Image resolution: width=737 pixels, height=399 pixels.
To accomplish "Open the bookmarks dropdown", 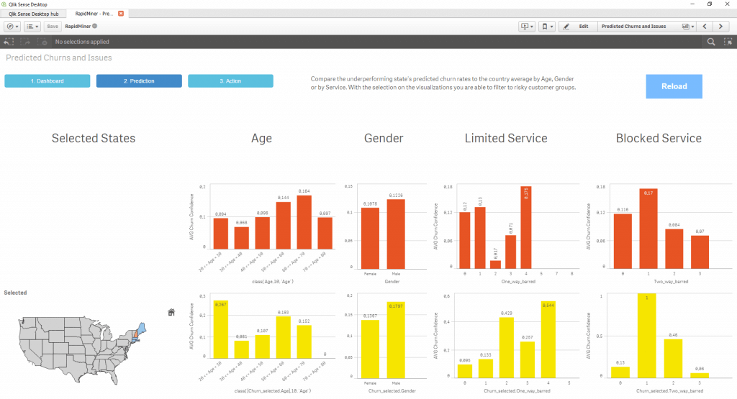I will 547,27.
